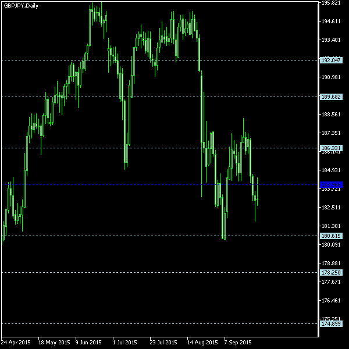Select the 192.047 horizontal level label
The image size is (349, 349).
(331, 60)
